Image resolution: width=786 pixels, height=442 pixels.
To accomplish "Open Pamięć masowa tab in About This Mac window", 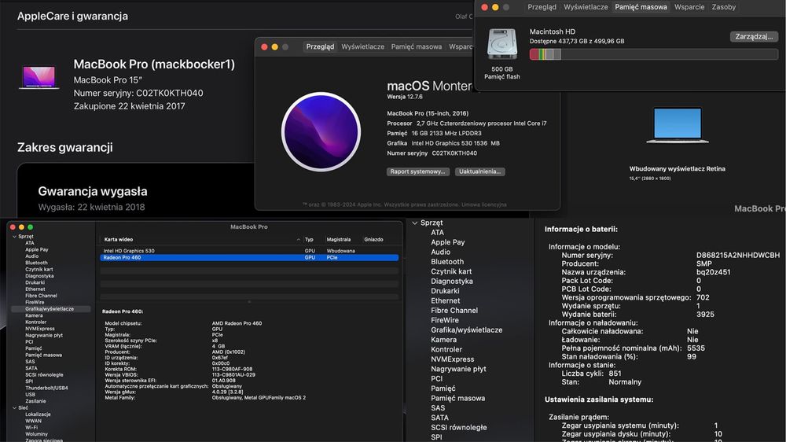I will [x=416, y=46].
